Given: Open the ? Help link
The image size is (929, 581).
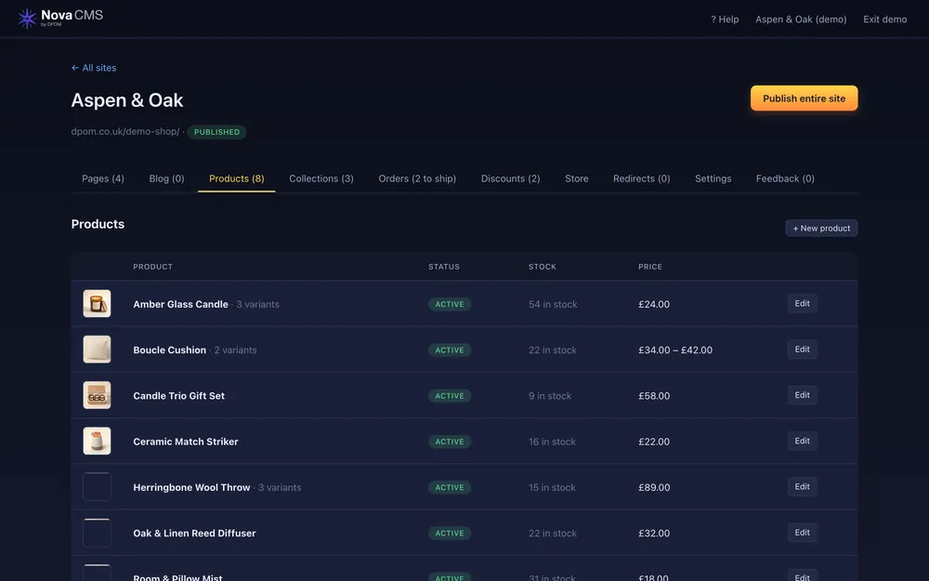Looking at the screenshot, I should tap(725, 19).
